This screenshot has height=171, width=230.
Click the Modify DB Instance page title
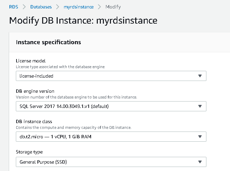(83, 21)
